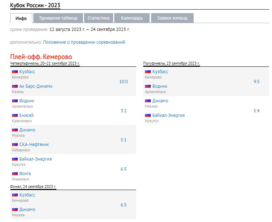Open the Заявки команд tab

172,18
